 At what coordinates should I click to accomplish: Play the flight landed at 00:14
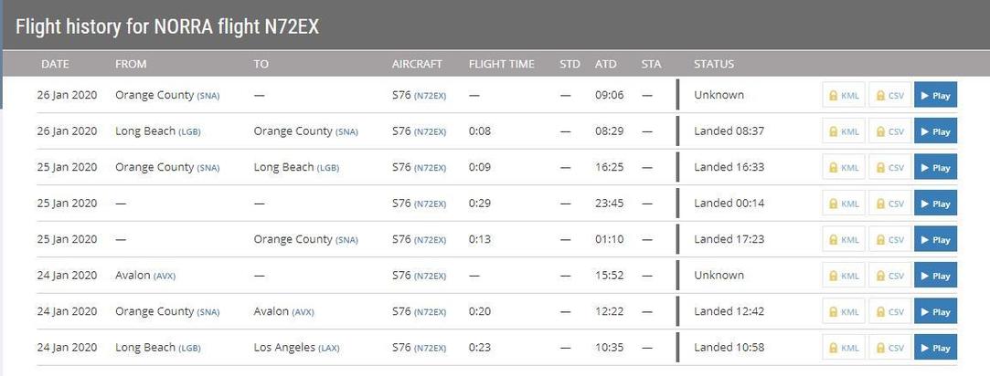935,203
